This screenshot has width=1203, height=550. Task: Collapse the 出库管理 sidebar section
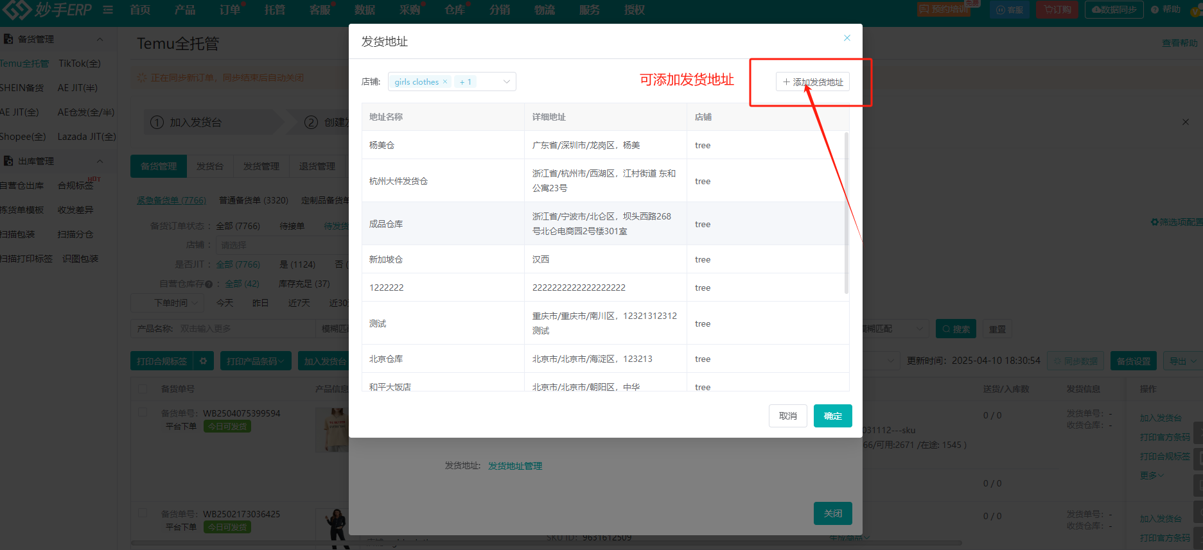100,161
